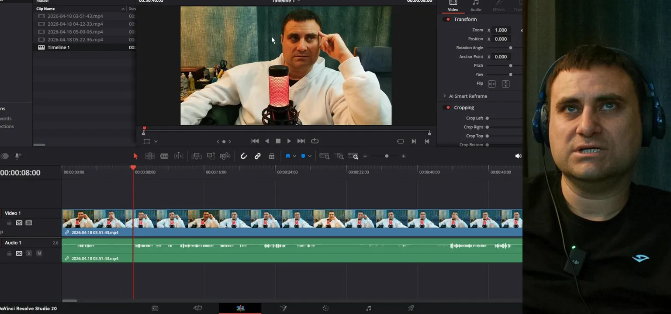Mute playback with the speaker icon
This screenshot has height=314, width=671.
pyautogui.click(x=518, y=156)
